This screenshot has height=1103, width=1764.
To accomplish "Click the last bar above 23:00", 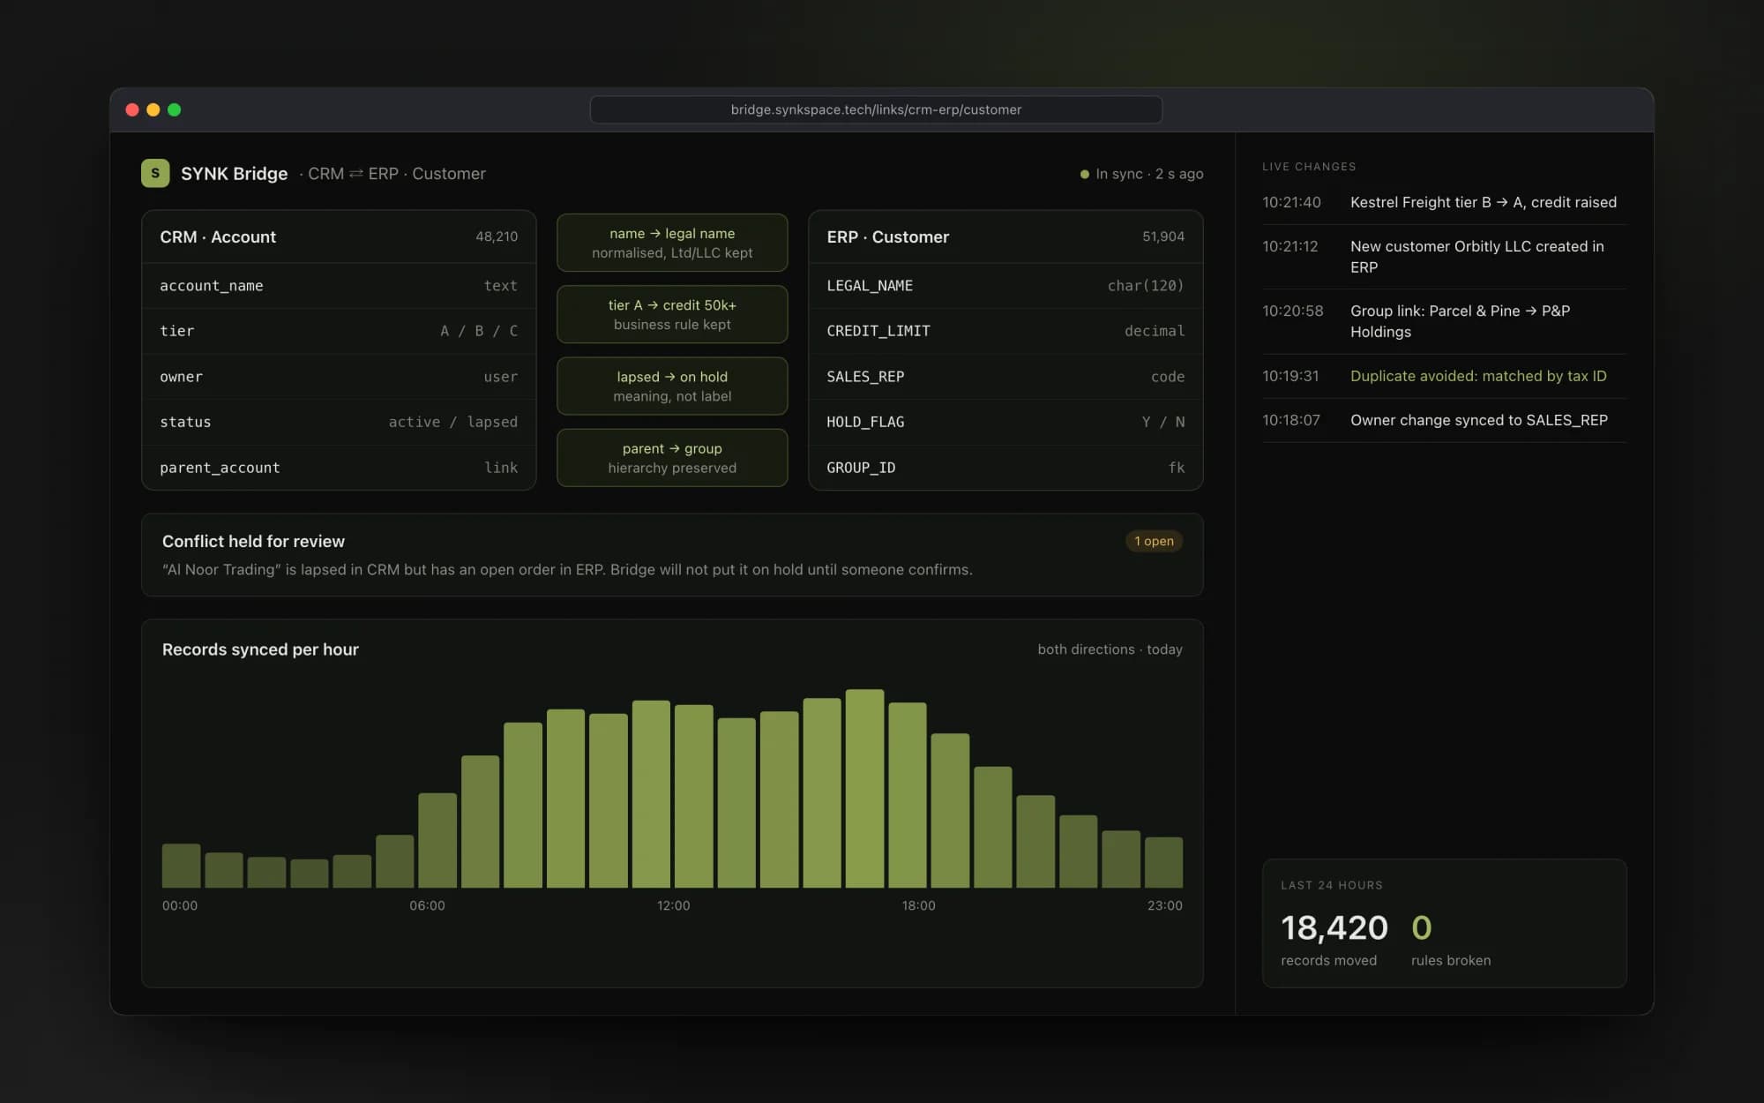I will click(x=1163, y=862).
